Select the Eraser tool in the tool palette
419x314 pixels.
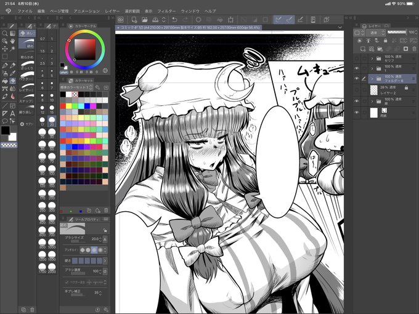pos(12,81)
